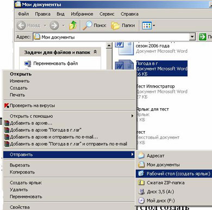Go up one folder level icon

click(73, 26)
